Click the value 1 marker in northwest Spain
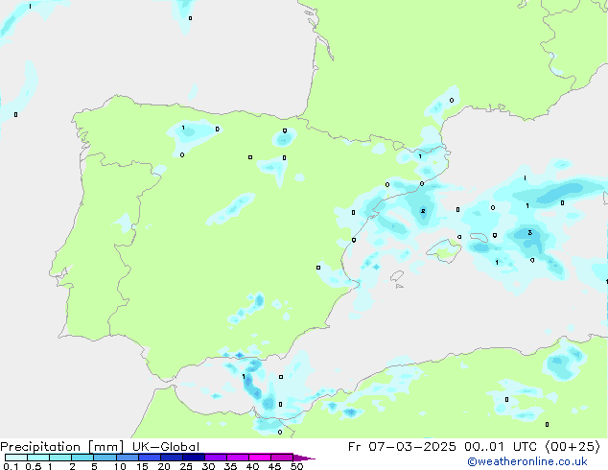 (183, 128)
